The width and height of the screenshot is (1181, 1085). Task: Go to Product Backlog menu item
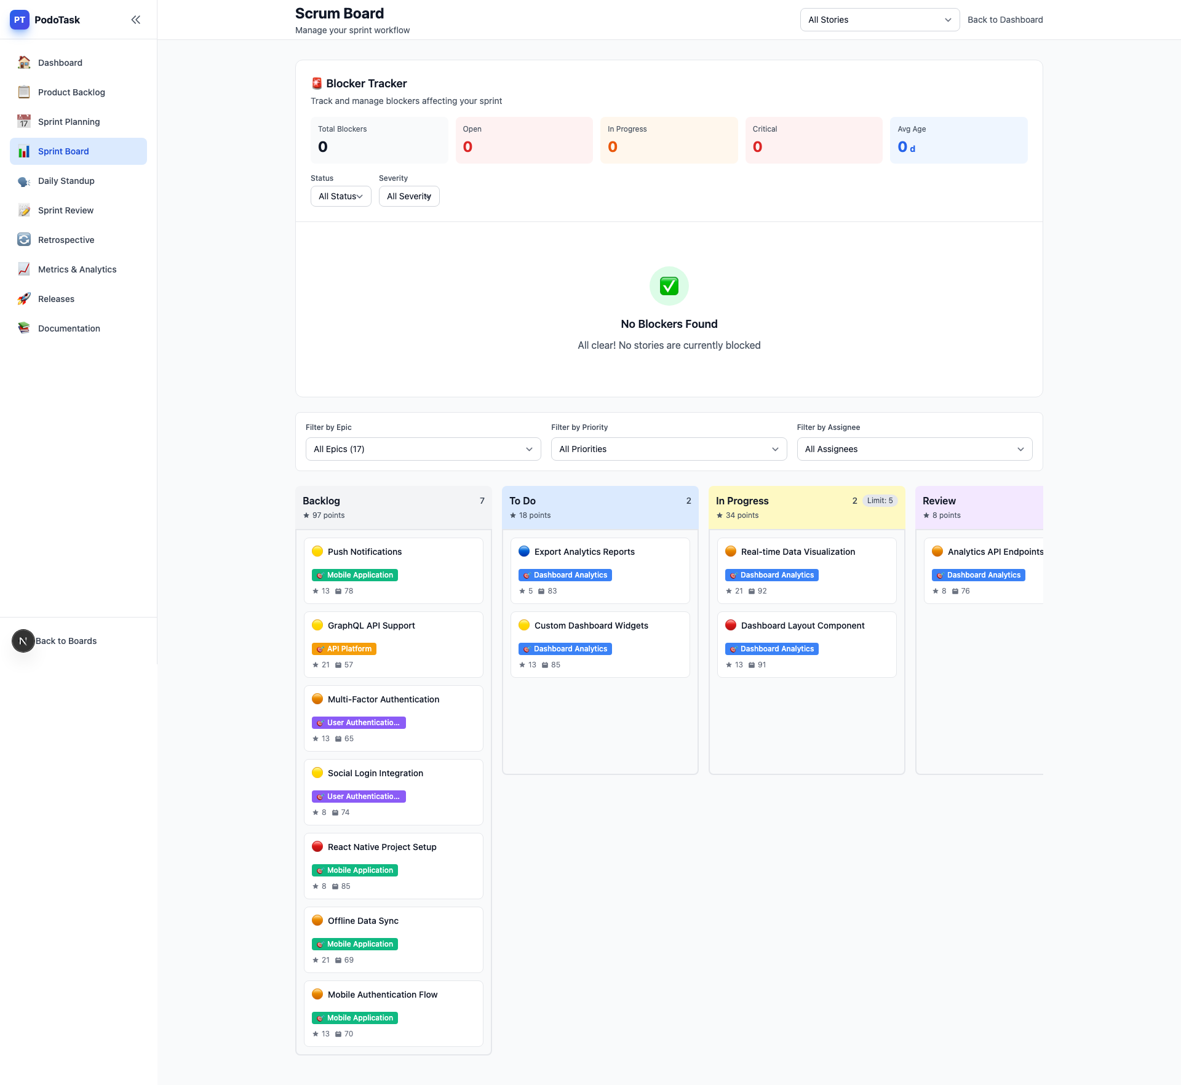(71, 92)
